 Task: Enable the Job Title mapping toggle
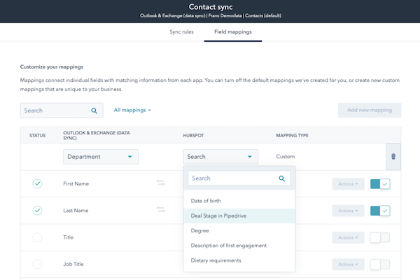(x=380, y=265)
